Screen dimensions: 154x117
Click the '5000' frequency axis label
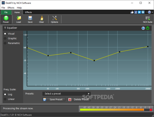click(108, 89)
